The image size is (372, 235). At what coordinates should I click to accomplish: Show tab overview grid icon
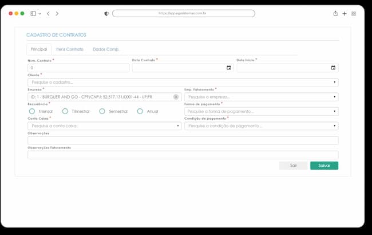click(x=354, y=14)
